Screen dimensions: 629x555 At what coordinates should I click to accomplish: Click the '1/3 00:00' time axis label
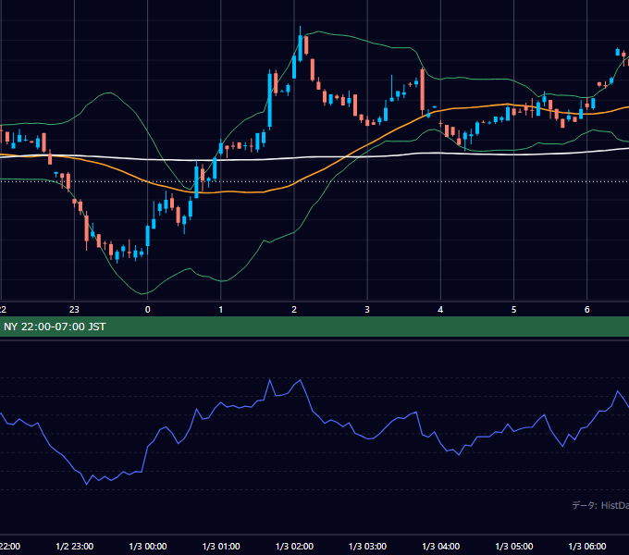[148, 546]
